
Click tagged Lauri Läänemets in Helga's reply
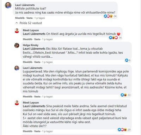pyautogui.click(x=34, y=49)
